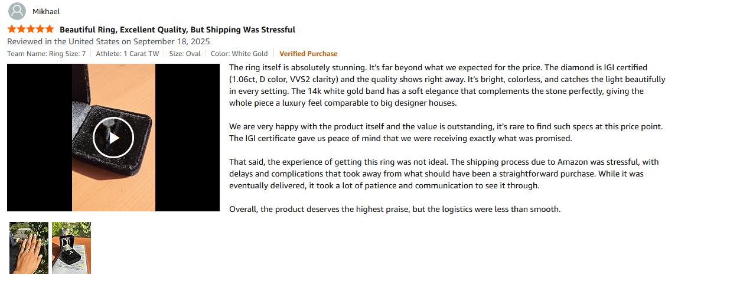Open the ring box with certificate thumbnail
The width and height of the screenshot is (753, 281).
(x=71, y=247)
